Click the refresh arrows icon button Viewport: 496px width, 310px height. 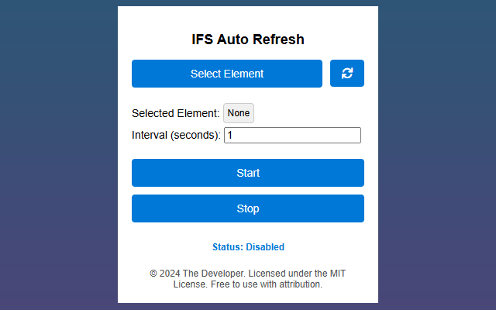tap(347, 74)
